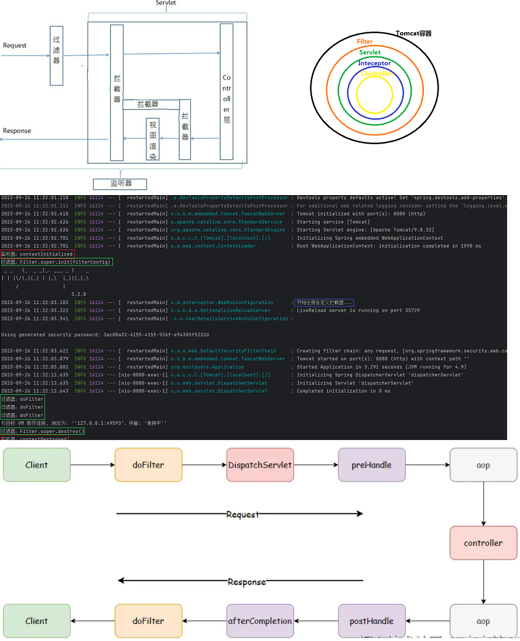
Task: Click the Client box in the top flow row
Action: pos(37,465)
